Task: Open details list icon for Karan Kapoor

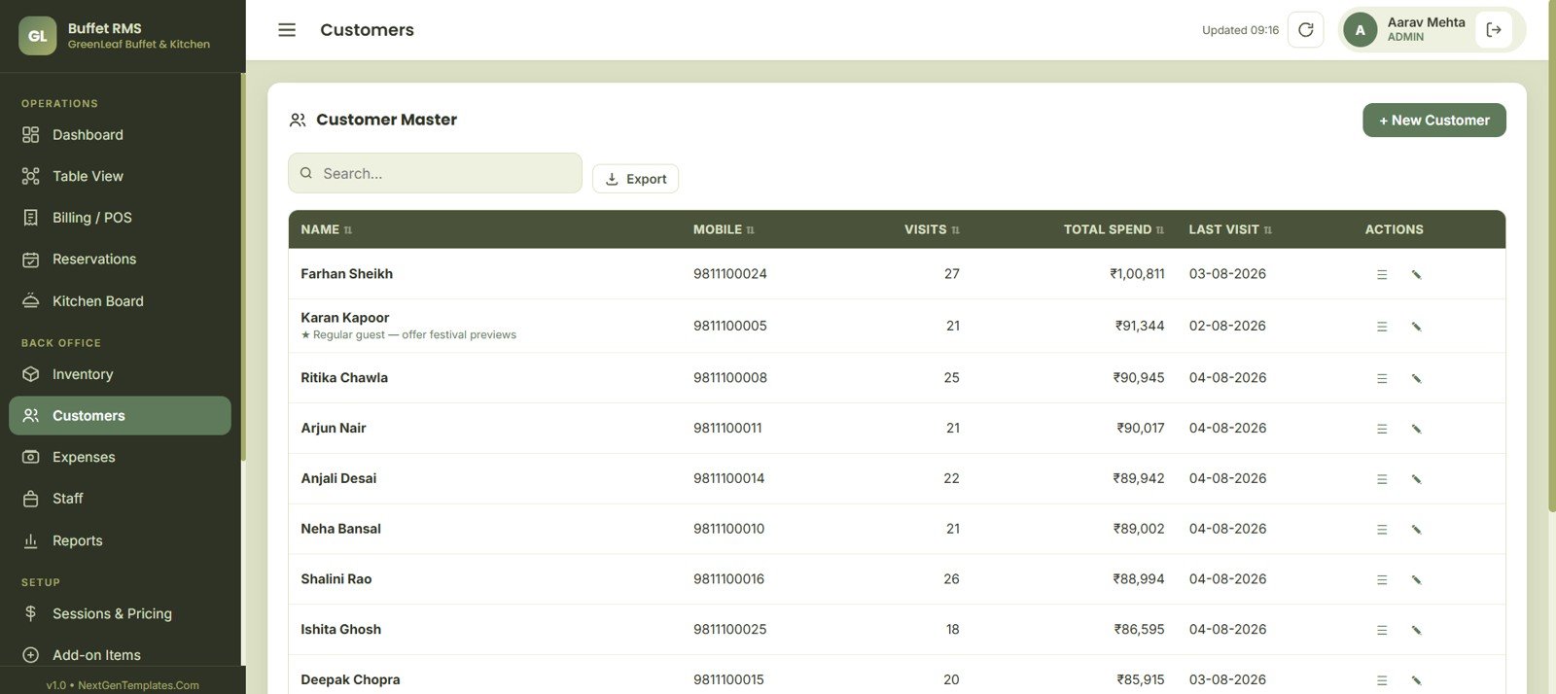Action: (x=1382, y=327)
